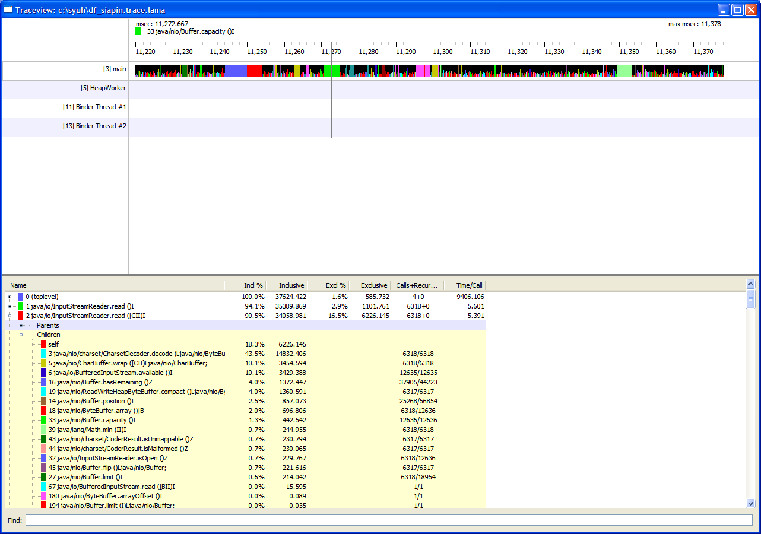The width and height of the screenshot is (761, 534).
Task: Expand the Parents section
Action: [x=21, y=325]
